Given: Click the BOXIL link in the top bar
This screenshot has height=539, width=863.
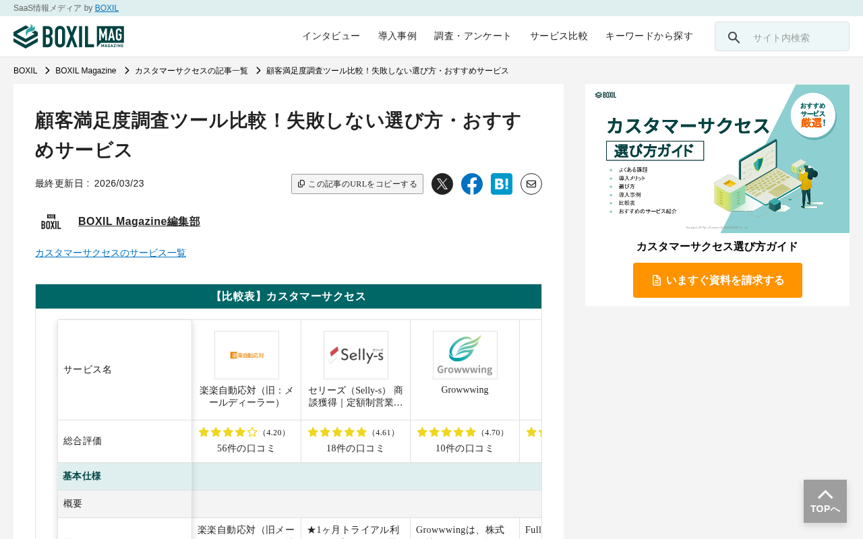Looking at the screenshot, I should 107,8.
